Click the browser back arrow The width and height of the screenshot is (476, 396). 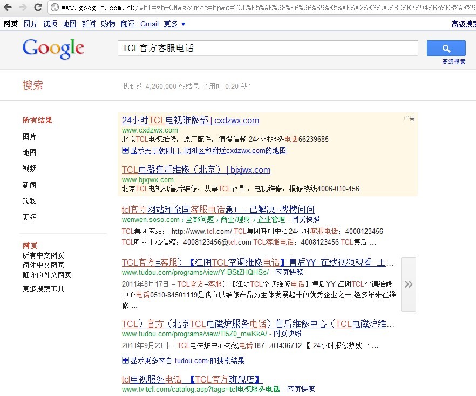click(8, 7)
